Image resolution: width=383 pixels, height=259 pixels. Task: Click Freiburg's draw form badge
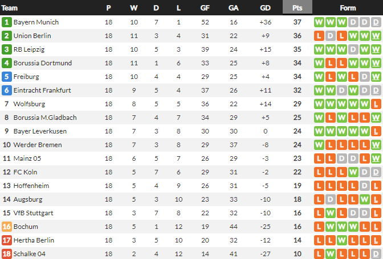pos(364,77)
